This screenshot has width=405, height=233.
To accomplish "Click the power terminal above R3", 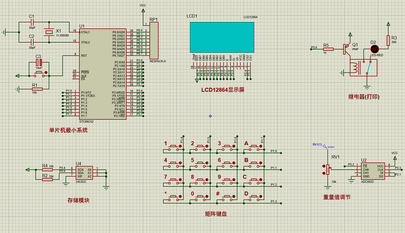I will (388, 24).
